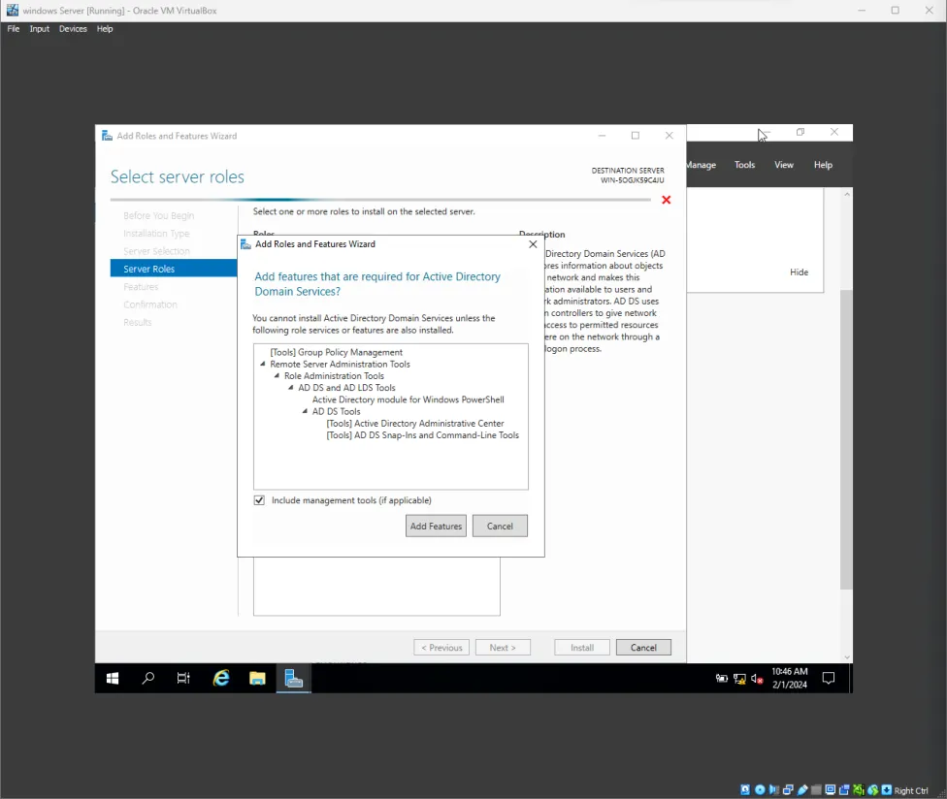
Task: Select the Server Roles wizard step
Action: click(174, 269)
